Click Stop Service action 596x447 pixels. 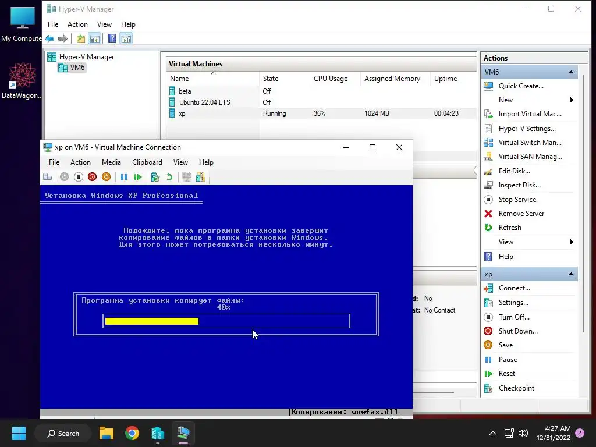(x=517, y=200)
